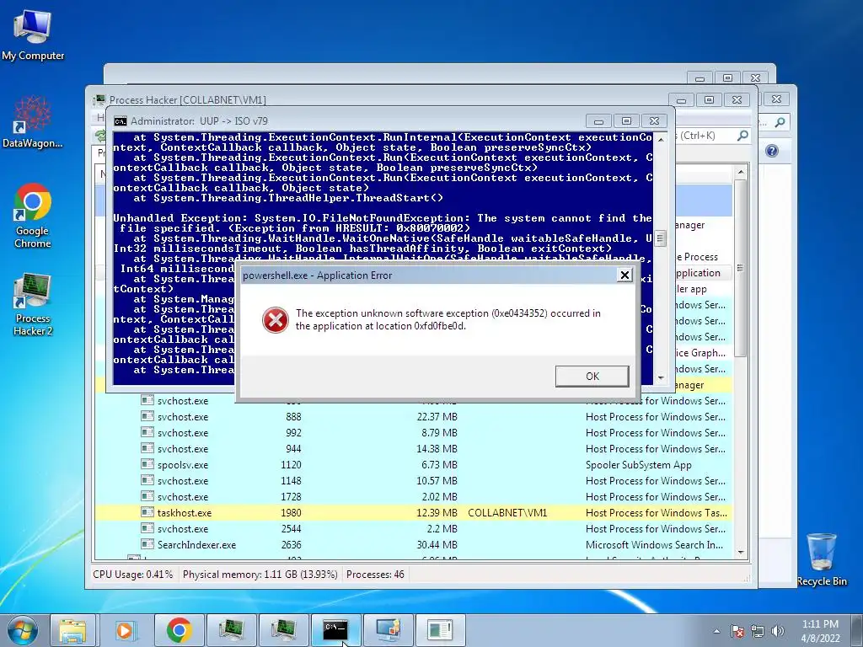Click the 30.44 MB memory value
The height and width of the screenshot is (647, 863).
pyautogui.click(x=437, y=545)
